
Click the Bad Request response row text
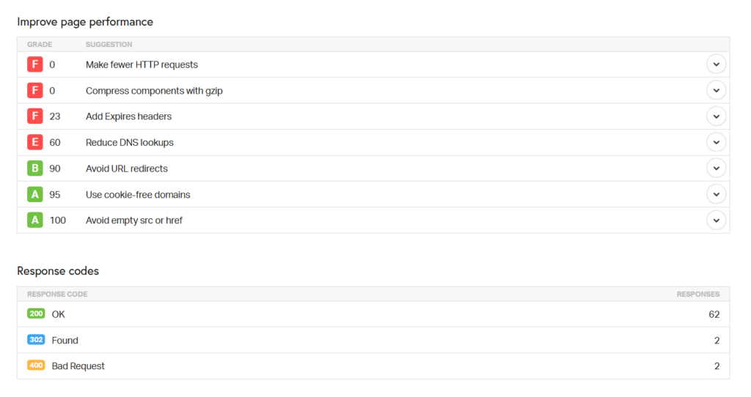[78, 366]
